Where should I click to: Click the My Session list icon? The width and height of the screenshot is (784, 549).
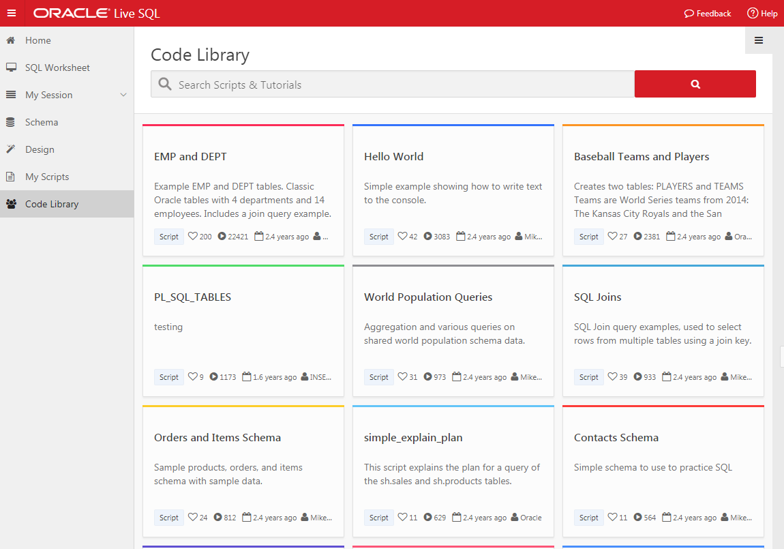(10, 95)
